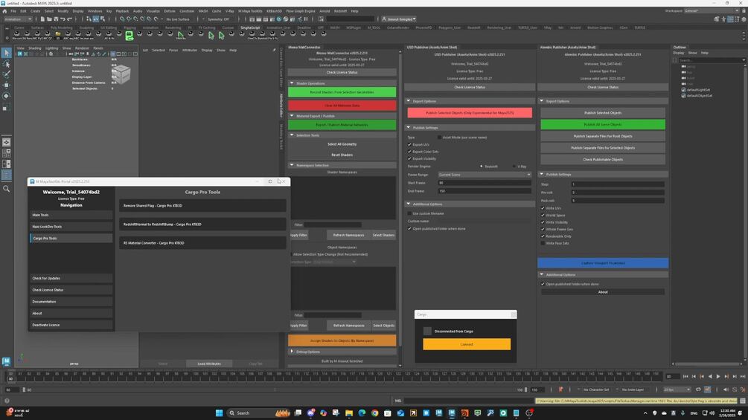
Task: Open Houdini icon in taskbar
Action: point(464,413)
